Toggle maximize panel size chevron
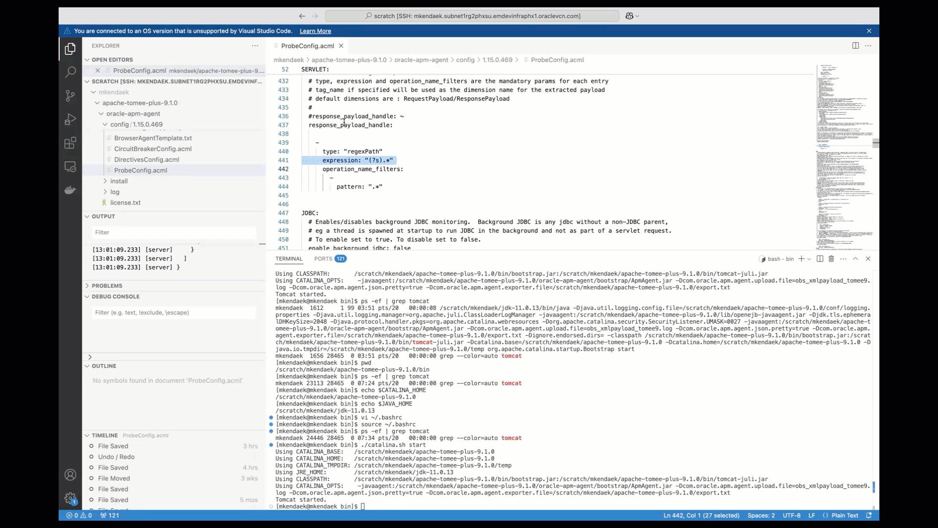This screenshot has width=938, height=528. (x=855, y=259)
